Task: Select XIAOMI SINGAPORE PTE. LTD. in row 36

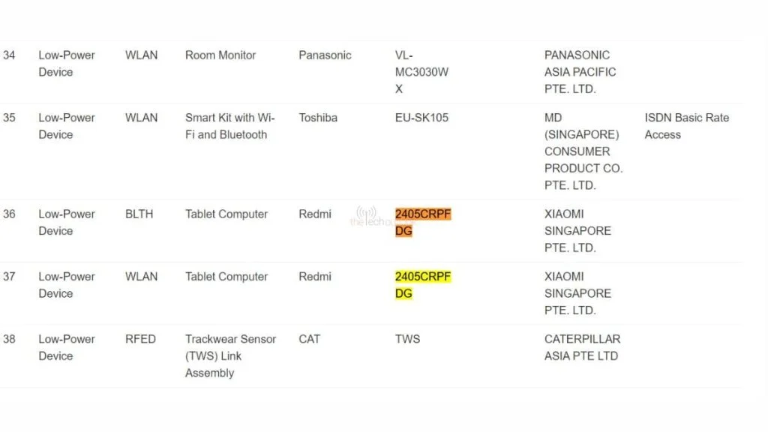Action: pos(577,231)
